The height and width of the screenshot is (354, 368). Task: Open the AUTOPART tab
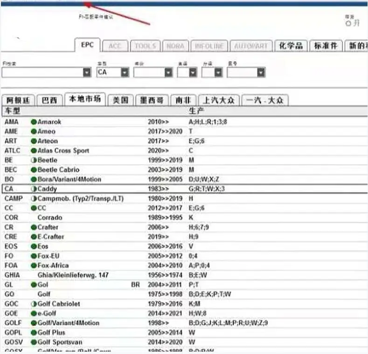pos(251,46)
